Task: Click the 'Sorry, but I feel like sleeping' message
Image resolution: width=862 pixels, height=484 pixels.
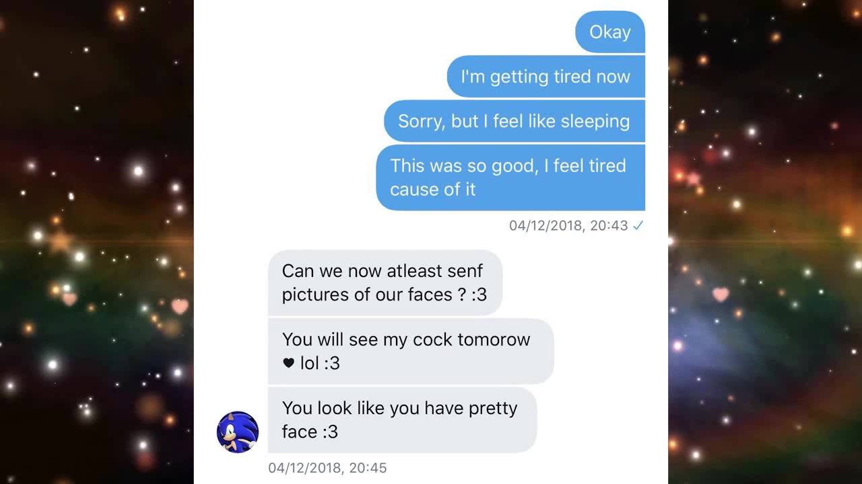Action: click(514, 121)
